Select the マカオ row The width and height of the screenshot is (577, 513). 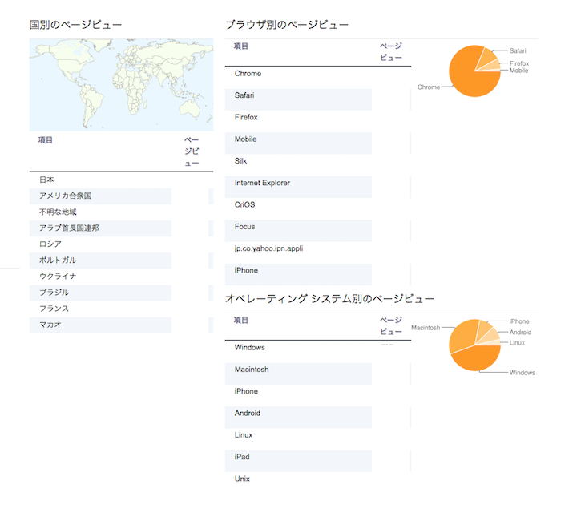[x=121, y=325]
